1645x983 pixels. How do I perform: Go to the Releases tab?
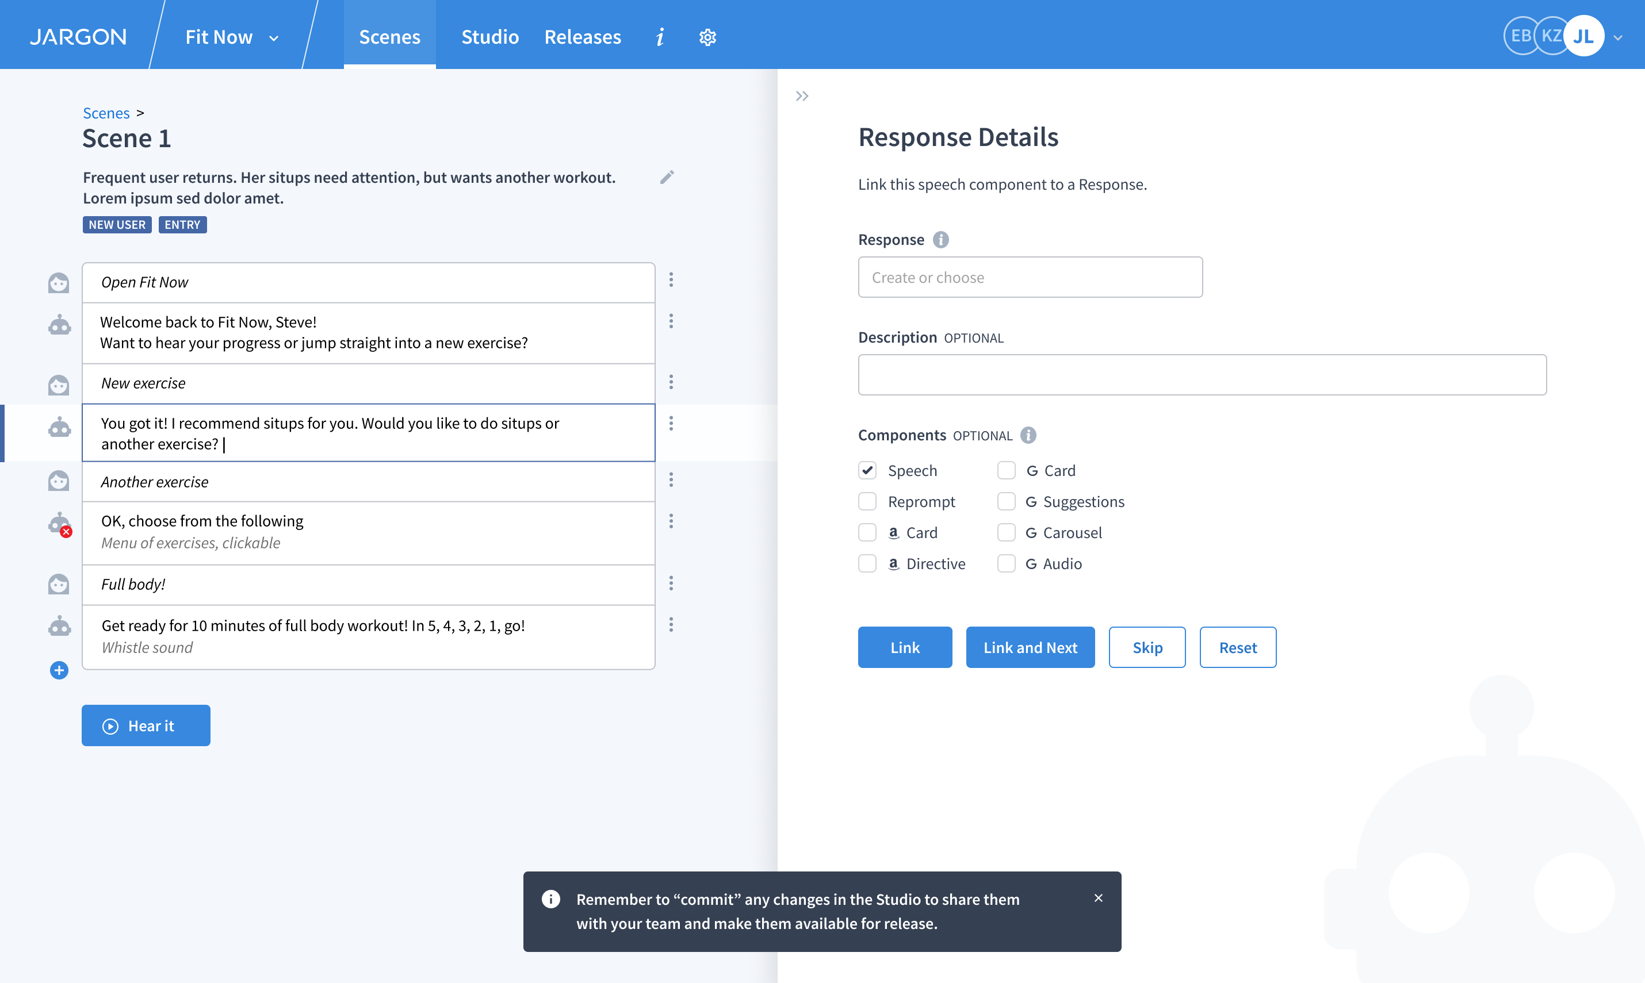[583, 37]
